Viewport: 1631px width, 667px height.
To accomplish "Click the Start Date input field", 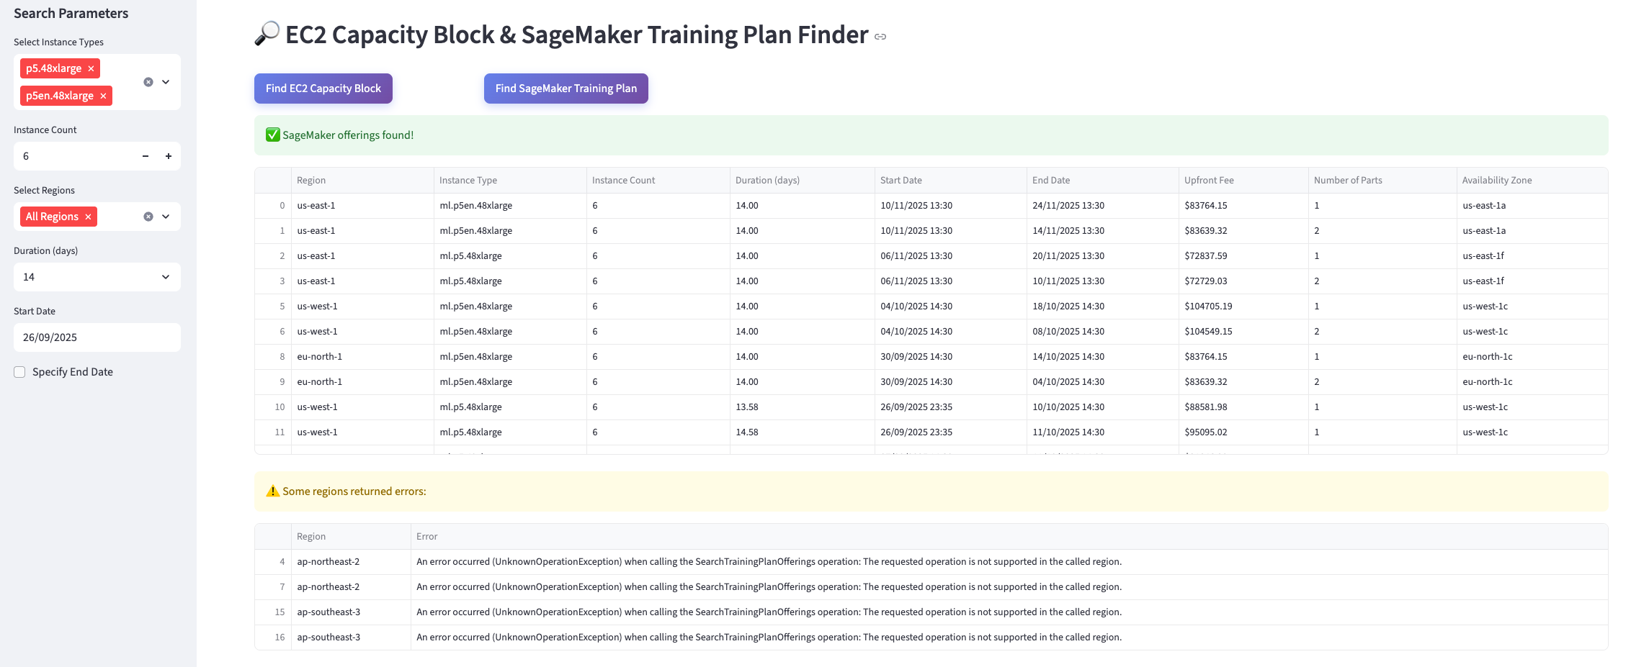I will pyautogui.click(x=97, y=337).
